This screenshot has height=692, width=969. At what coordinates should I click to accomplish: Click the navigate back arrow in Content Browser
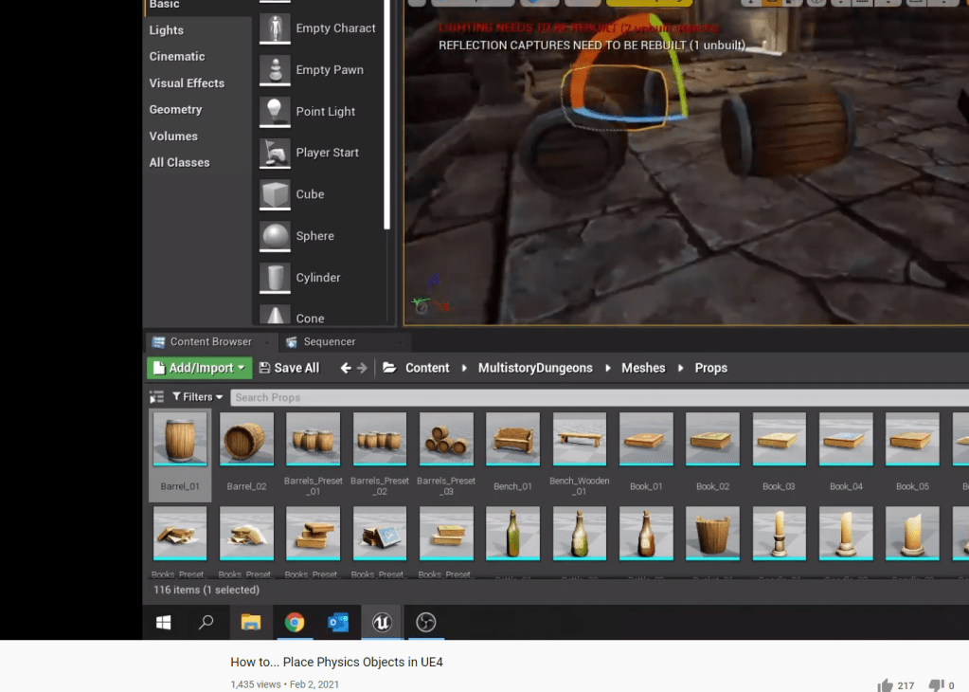346,368
